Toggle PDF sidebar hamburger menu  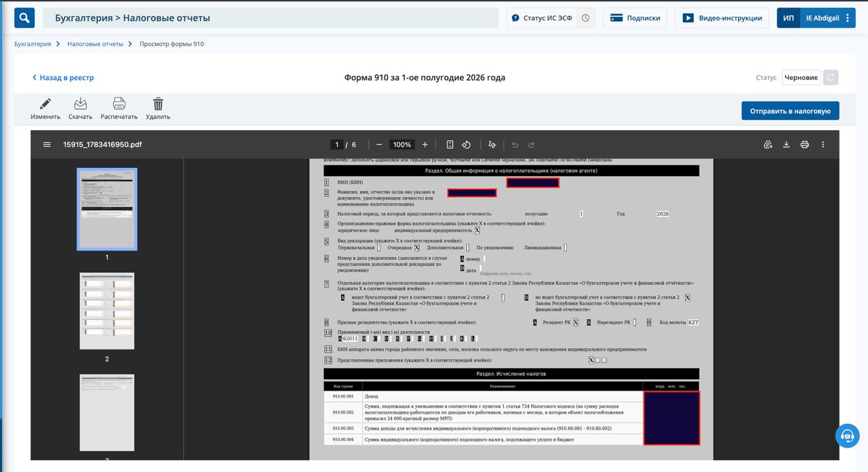coord(47,144)
